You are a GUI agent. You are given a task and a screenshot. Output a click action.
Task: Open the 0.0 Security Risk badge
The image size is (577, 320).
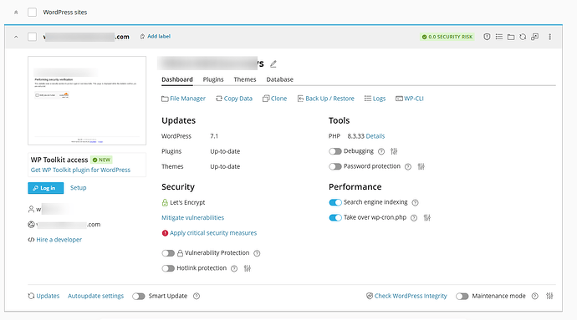[447, 37]
